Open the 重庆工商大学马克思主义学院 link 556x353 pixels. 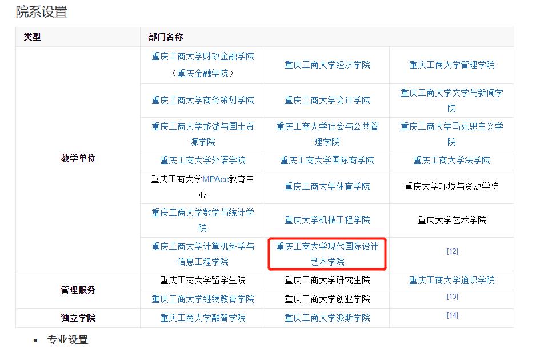451,134
